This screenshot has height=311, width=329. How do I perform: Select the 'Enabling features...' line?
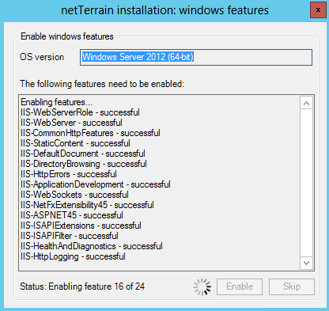(x=56, y=102)
